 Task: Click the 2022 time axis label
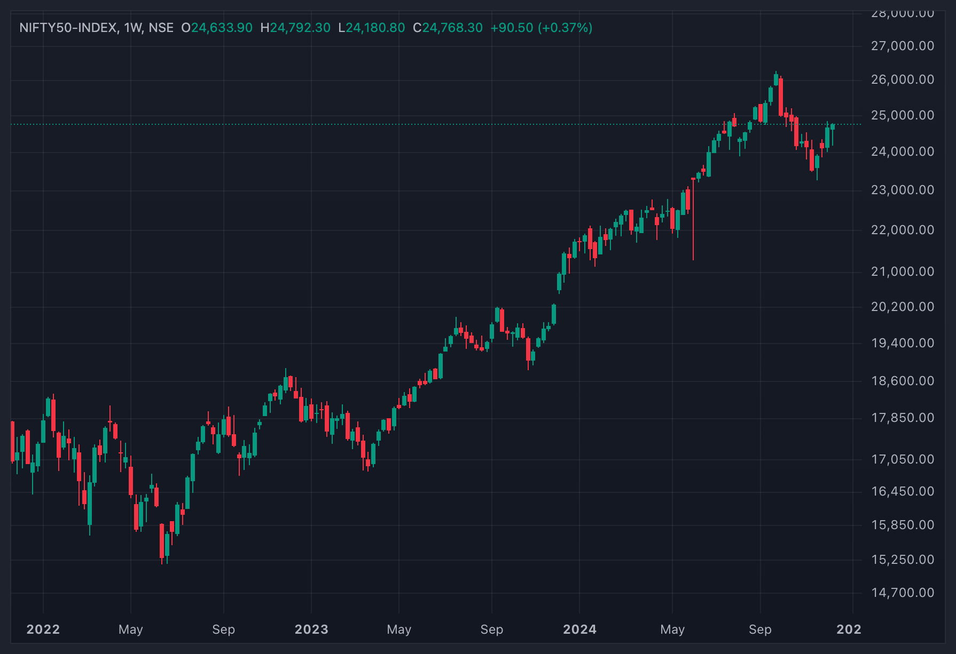43,629
